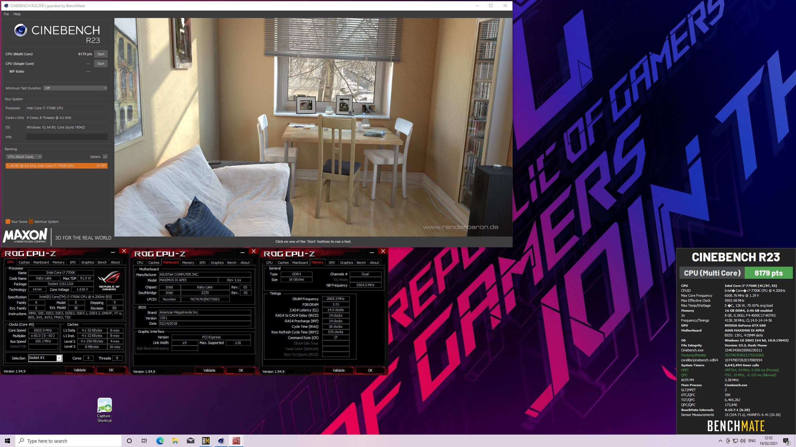796x447 pixels.
Task: Select the orange ranking entry 4C/8T i7-7700K
Action: [56, 166]
